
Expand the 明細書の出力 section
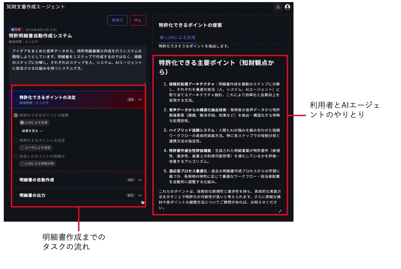(x=141, y=196)
